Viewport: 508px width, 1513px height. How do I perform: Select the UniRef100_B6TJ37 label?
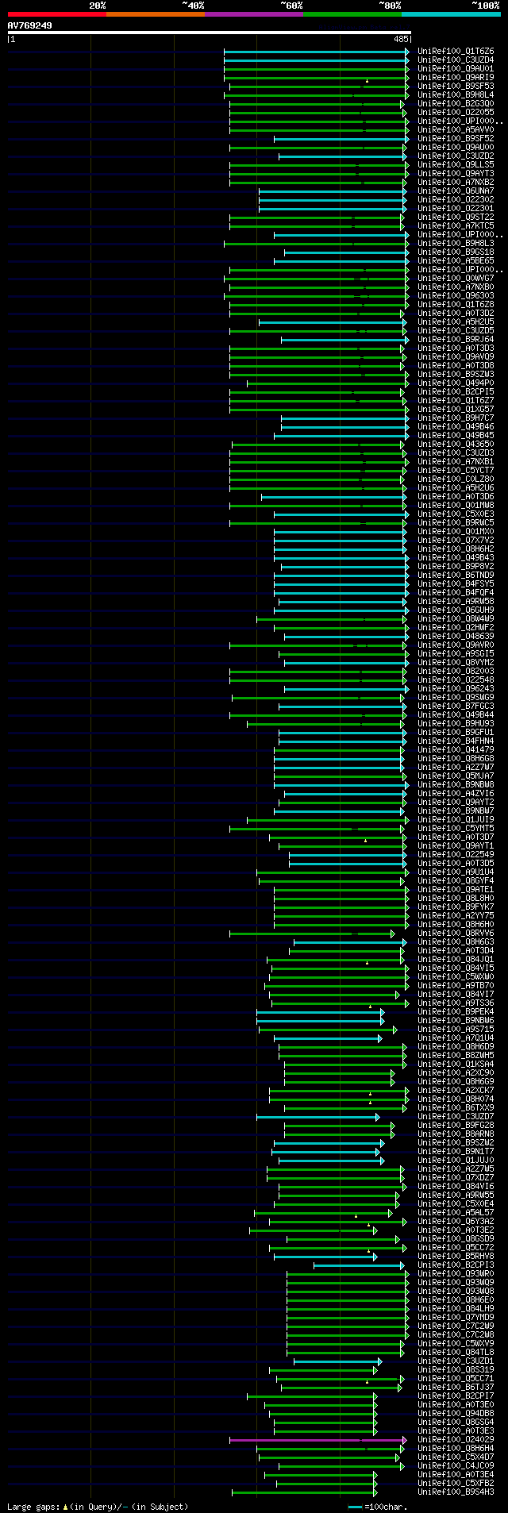click(456, 1388)
